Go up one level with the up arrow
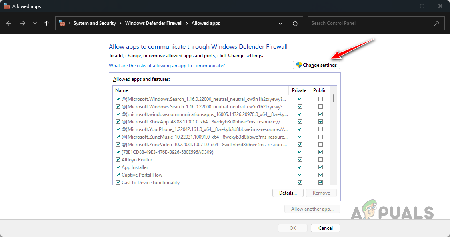The height and width of the screenshot is (237, 450). tap(46, 23)
